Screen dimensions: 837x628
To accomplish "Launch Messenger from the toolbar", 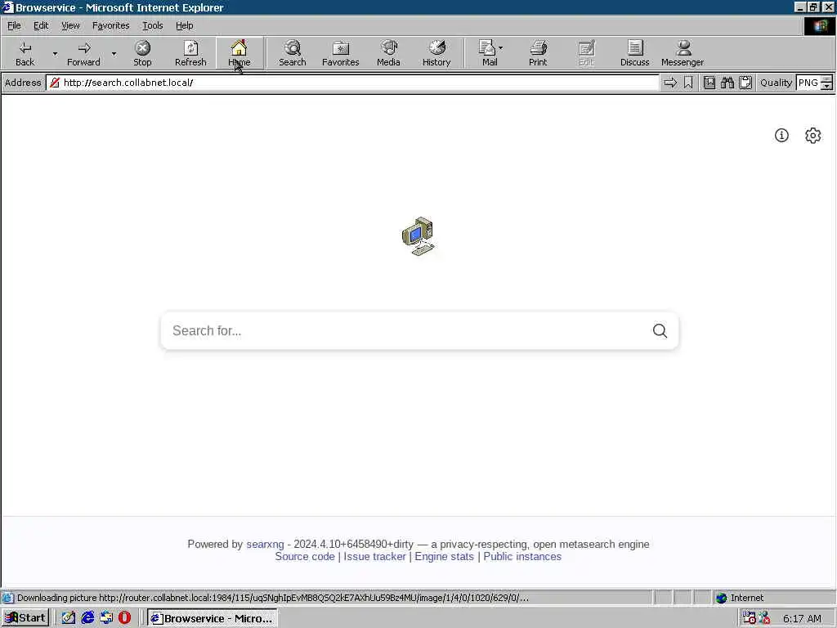I will tap(683, 53).
